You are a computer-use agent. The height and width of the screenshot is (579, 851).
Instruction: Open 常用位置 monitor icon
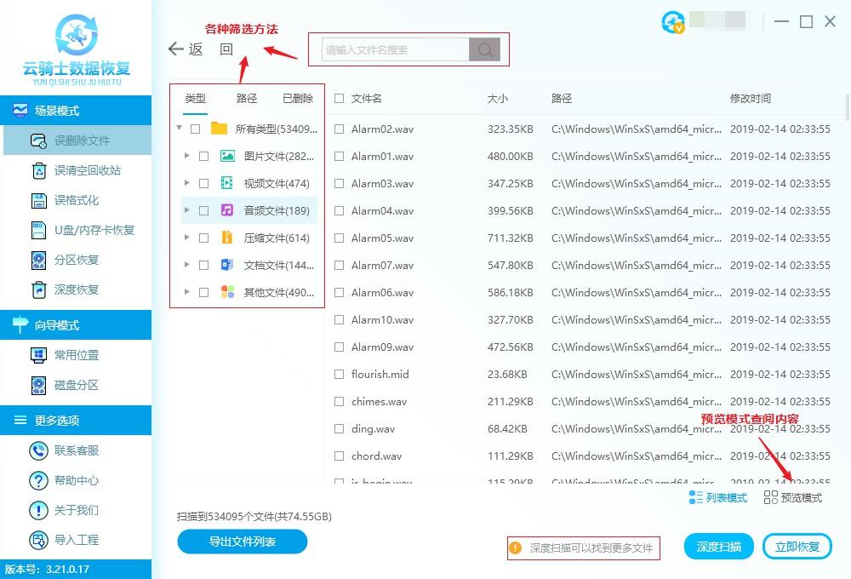click(x=39, y=355)
